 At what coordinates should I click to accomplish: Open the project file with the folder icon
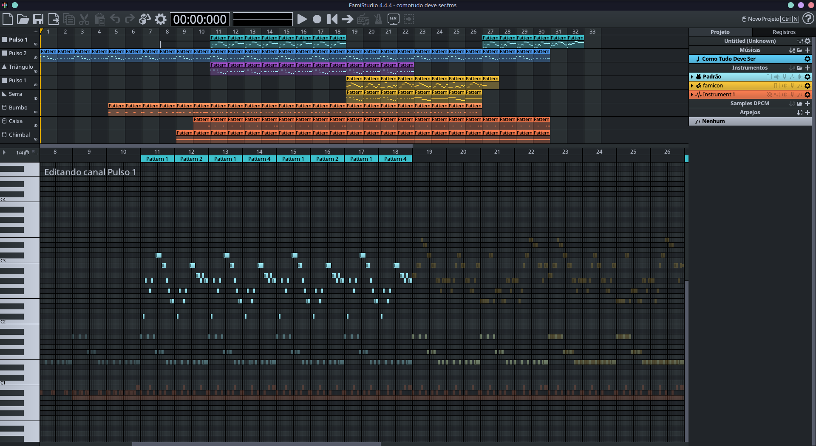[23, 19]
